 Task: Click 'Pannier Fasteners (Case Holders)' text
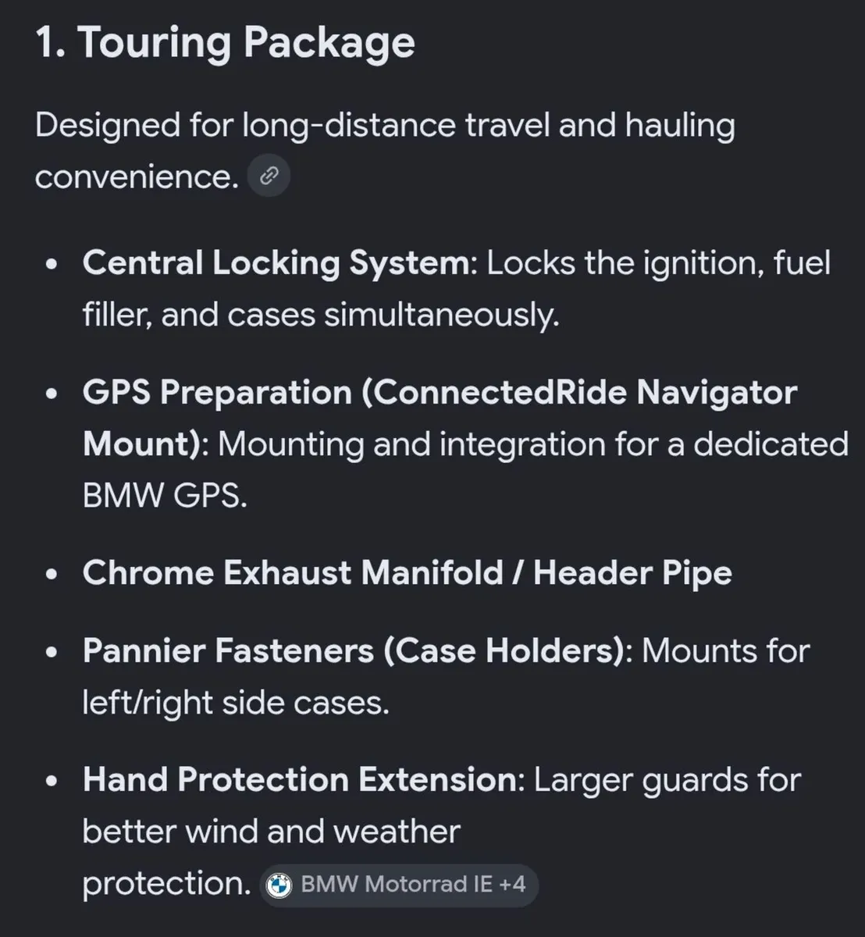[x=355, y=650]
